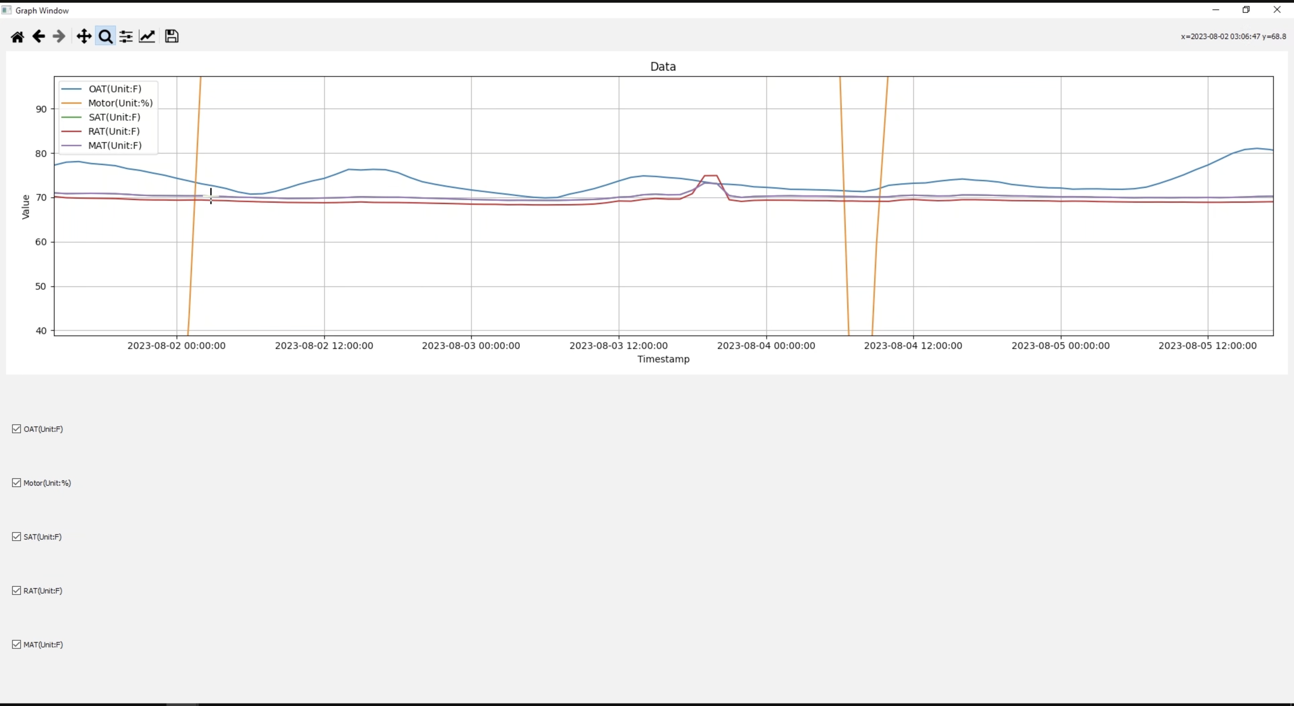Open the Configure subplots sliders icon
Image resolution: width=1294 pixels, height=706 pixels.
[x=126, y=37]
